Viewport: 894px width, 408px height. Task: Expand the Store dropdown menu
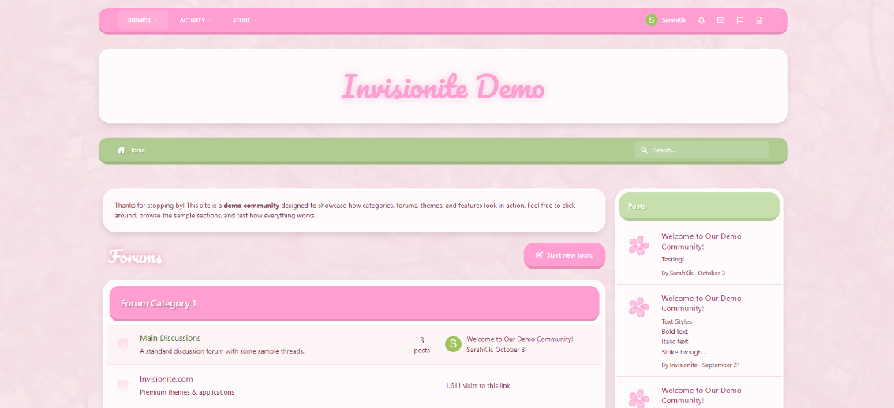tap(245, 20)
